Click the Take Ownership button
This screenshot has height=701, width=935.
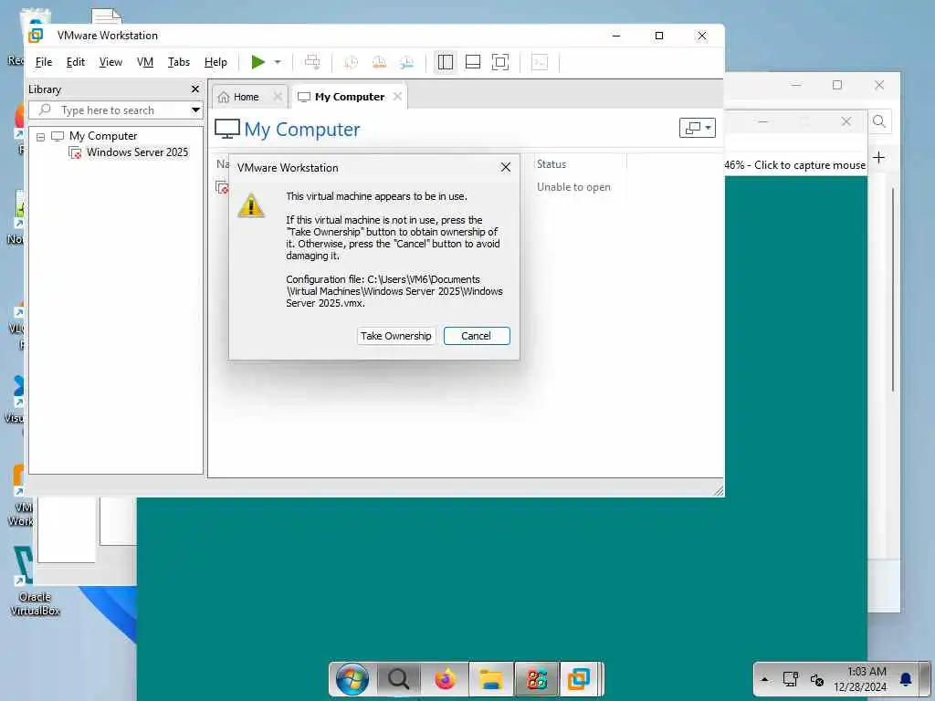pyautogui.click(x=396, y=336)
